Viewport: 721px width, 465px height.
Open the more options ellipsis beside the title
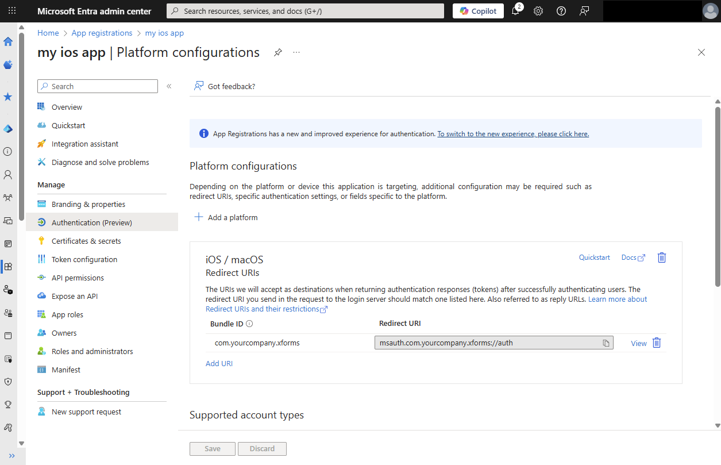click(x=296, y=52)
